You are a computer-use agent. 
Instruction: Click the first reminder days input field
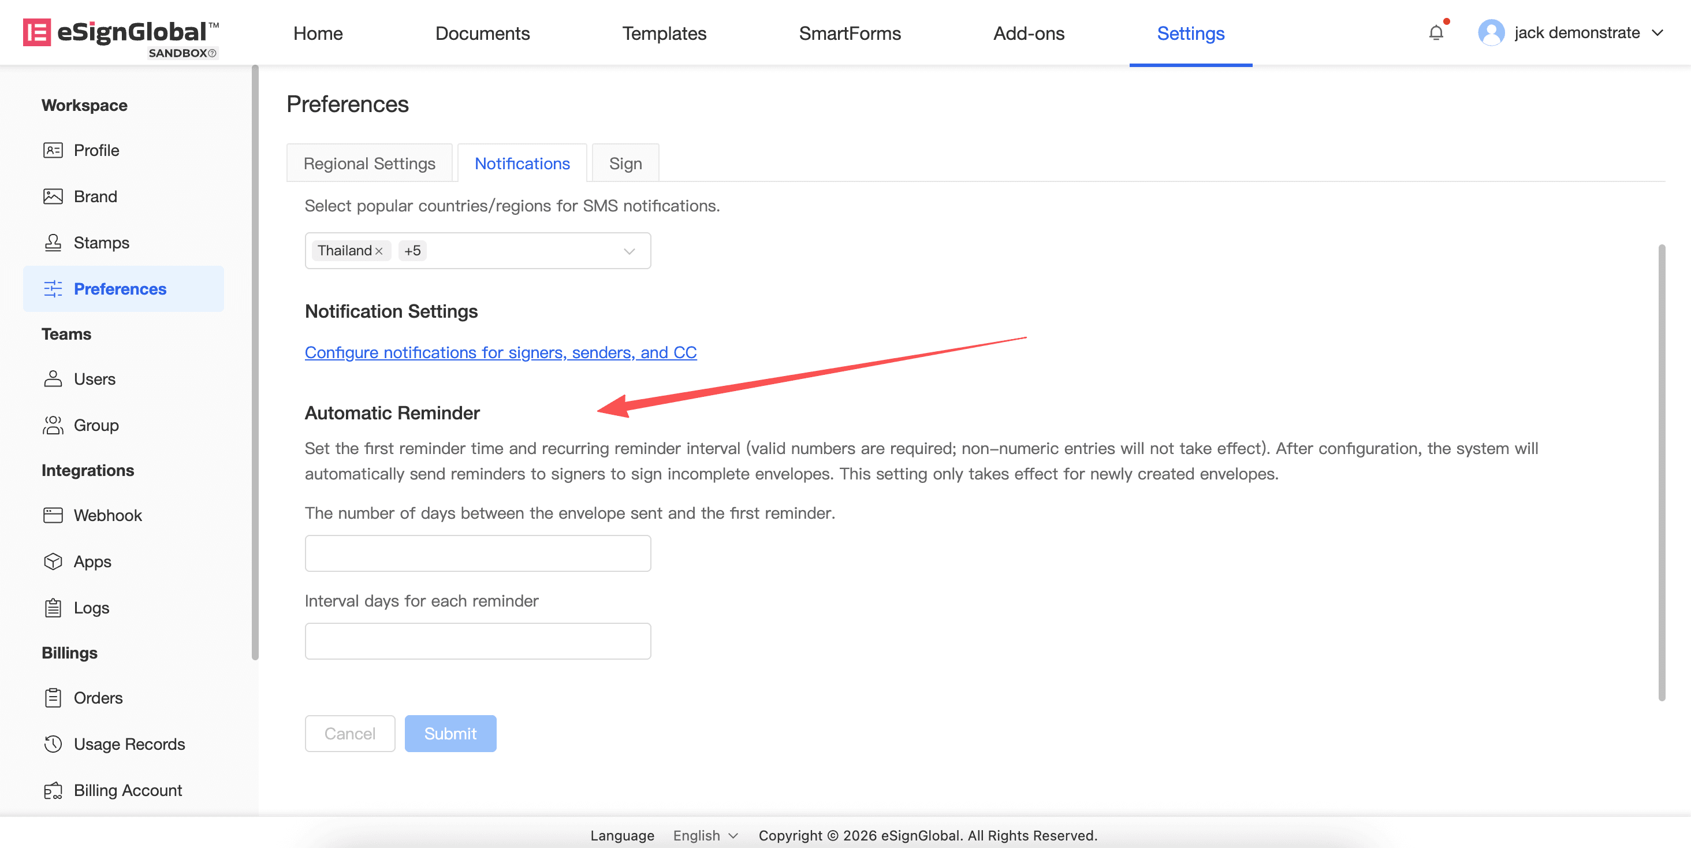(x=477, y=553)
